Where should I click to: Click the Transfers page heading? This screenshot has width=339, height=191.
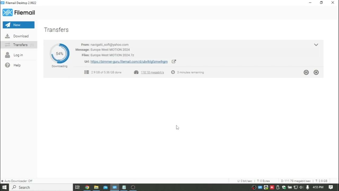(56, 30)
